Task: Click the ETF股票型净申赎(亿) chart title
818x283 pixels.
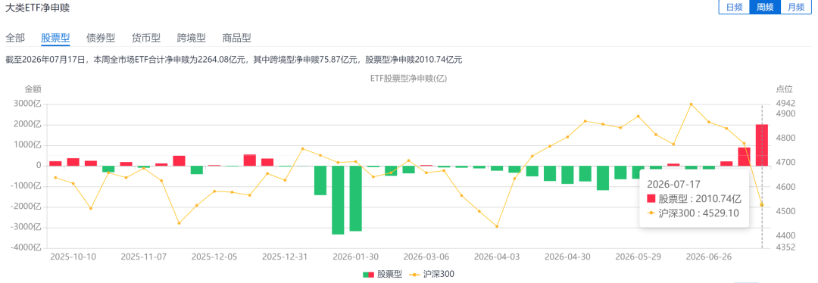Action: coord(408,79)
